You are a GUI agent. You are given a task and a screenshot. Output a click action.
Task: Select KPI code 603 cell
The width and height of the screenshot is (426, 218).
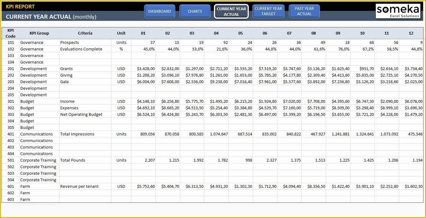click(x=11, y=199)
